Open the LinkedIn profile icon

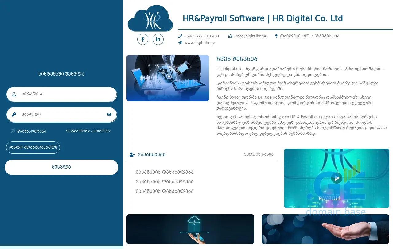point(158,39)
